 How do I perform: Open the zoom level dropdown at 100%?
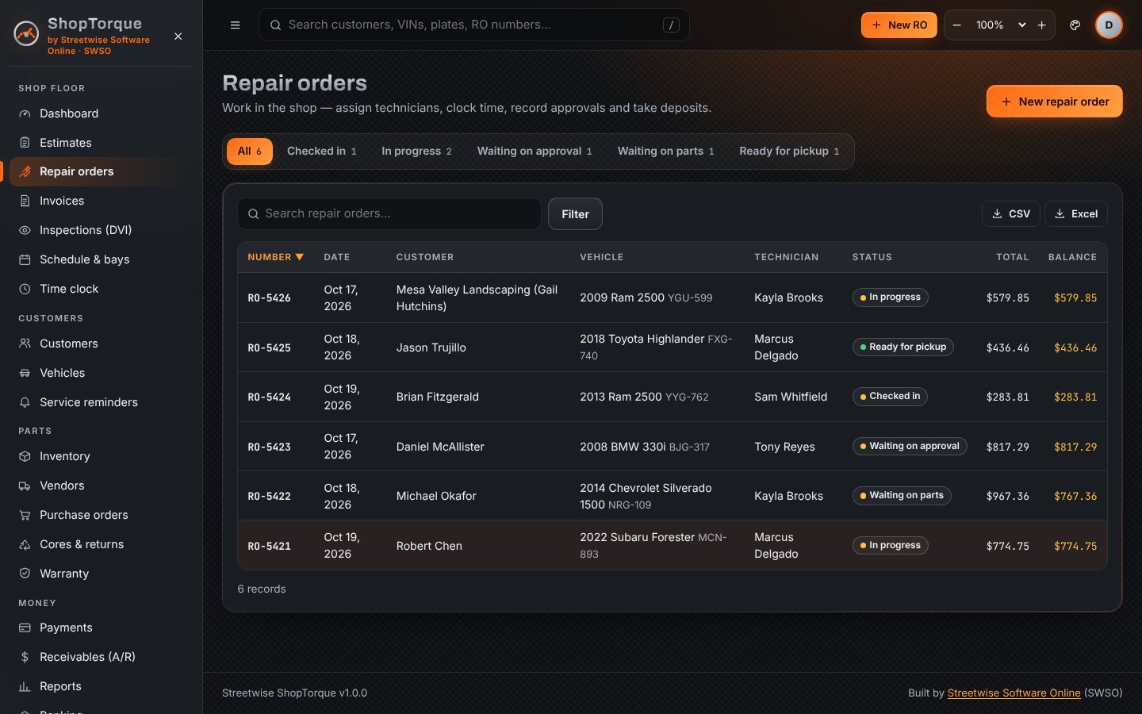pos(1000,25)
